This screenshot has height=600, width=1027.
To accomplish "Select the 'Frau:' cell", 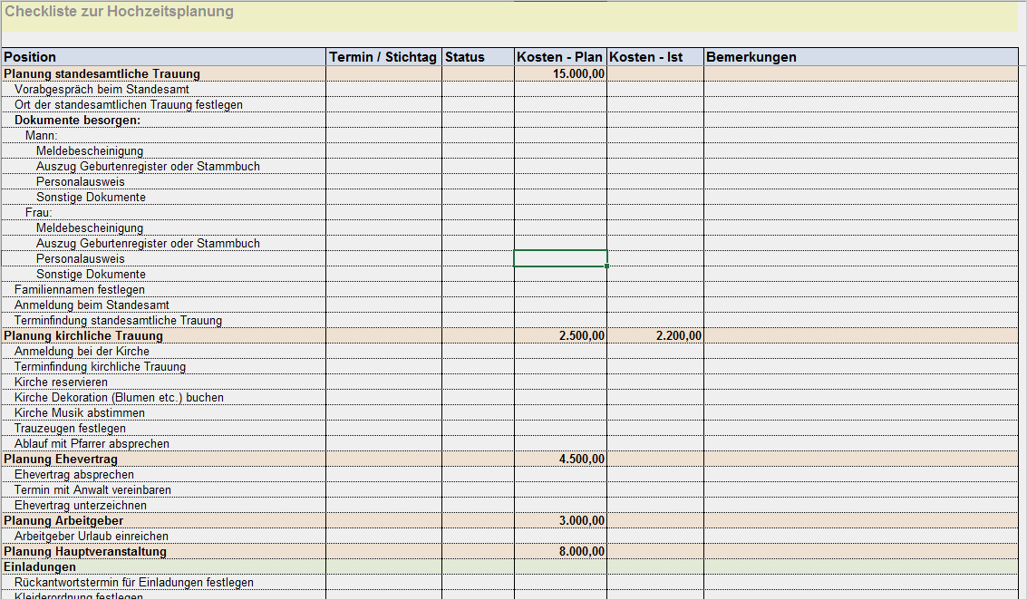I will point(164,212).
